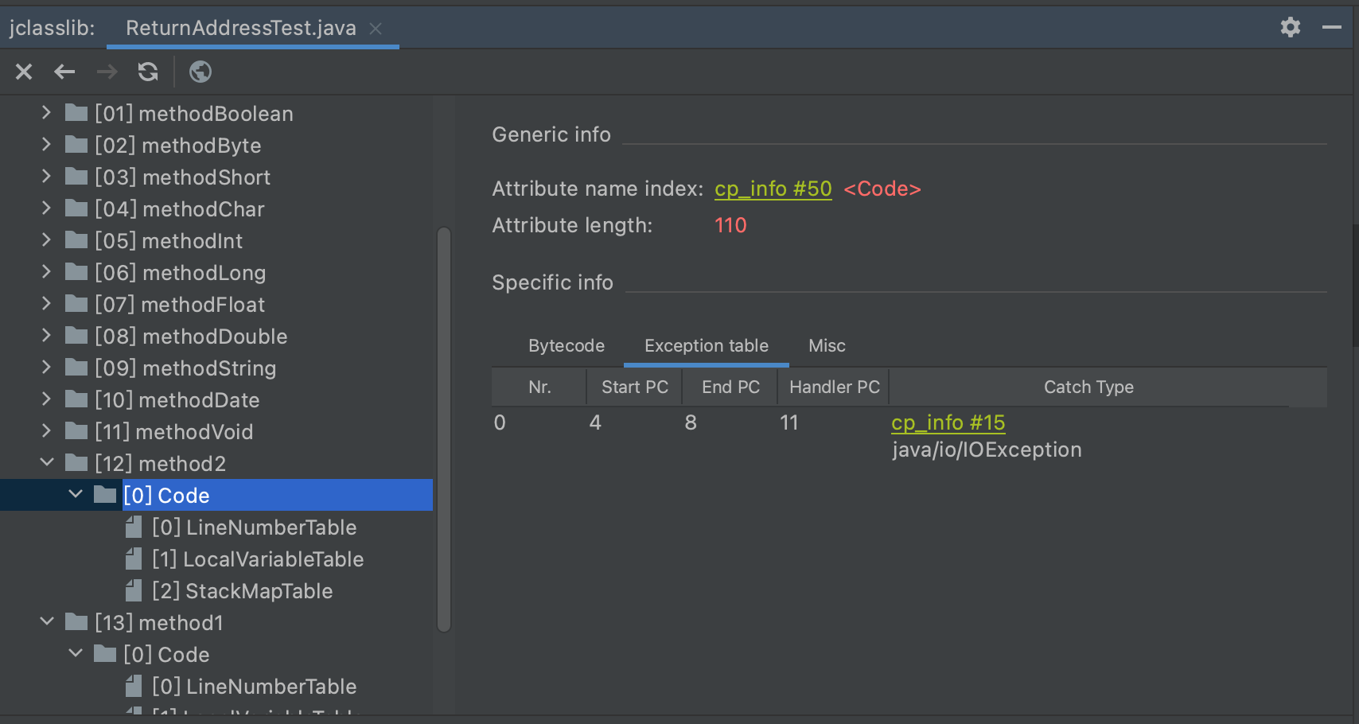Image resolution: width=1359 pixels, height=724 pixels.
Task: Click the hide panel minus icon
Action: tap(1331, 28)
